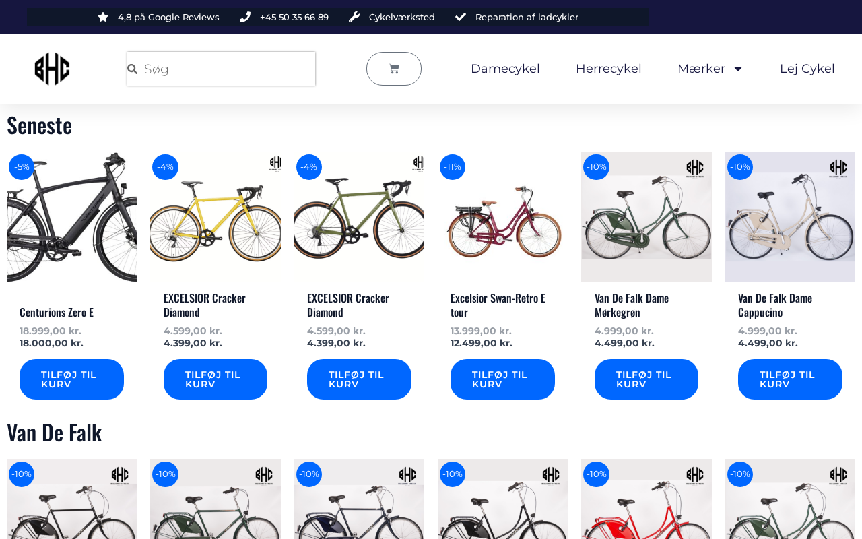Click the wrench icon next to Cykelværksted
This screenshot has width=862, height=539.
pos(354,17)
